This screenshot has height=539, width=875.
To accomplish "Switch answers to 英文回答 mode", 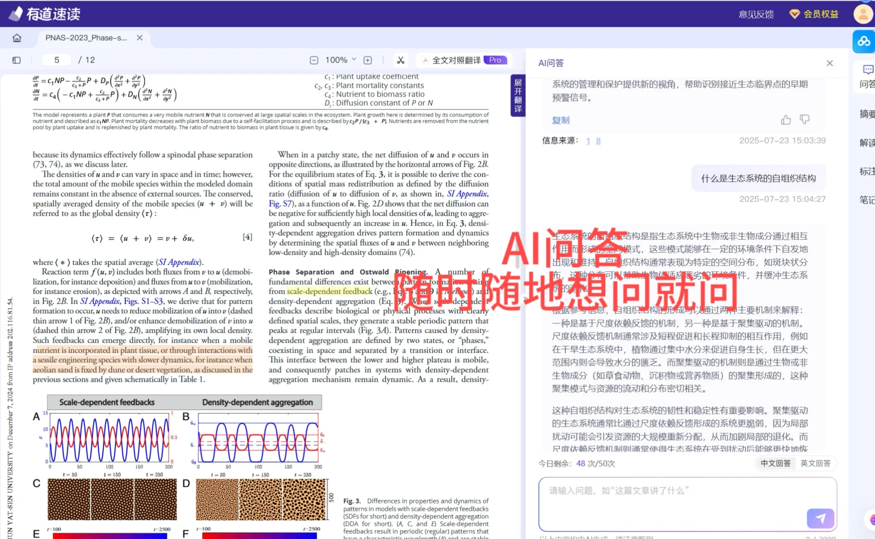I will coord(816,463).
